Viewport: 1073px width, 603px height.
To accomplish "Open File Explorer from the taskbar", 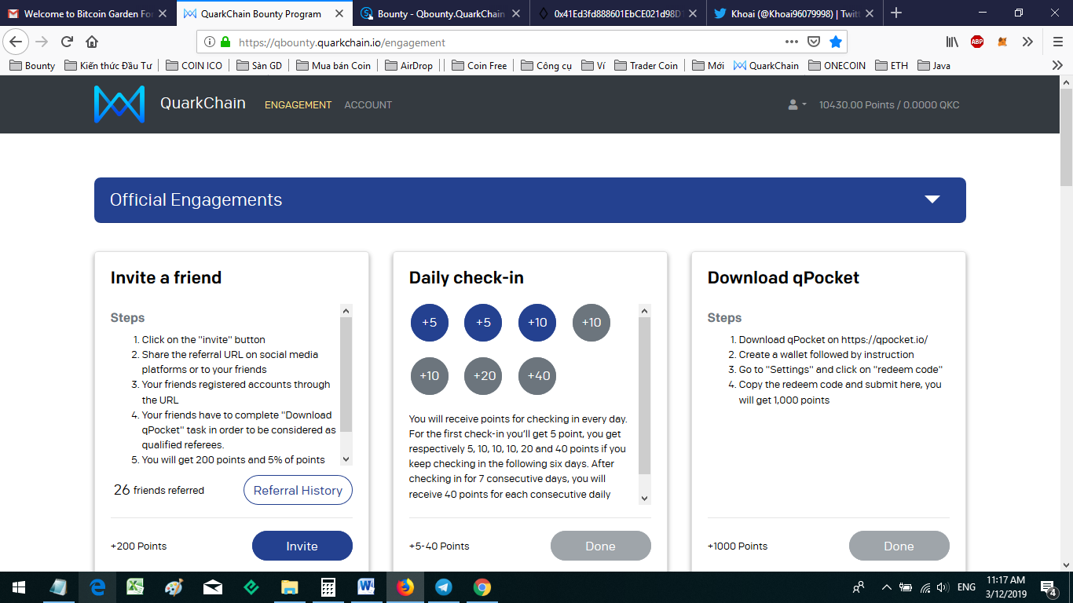I will click(x=290, y=587).
